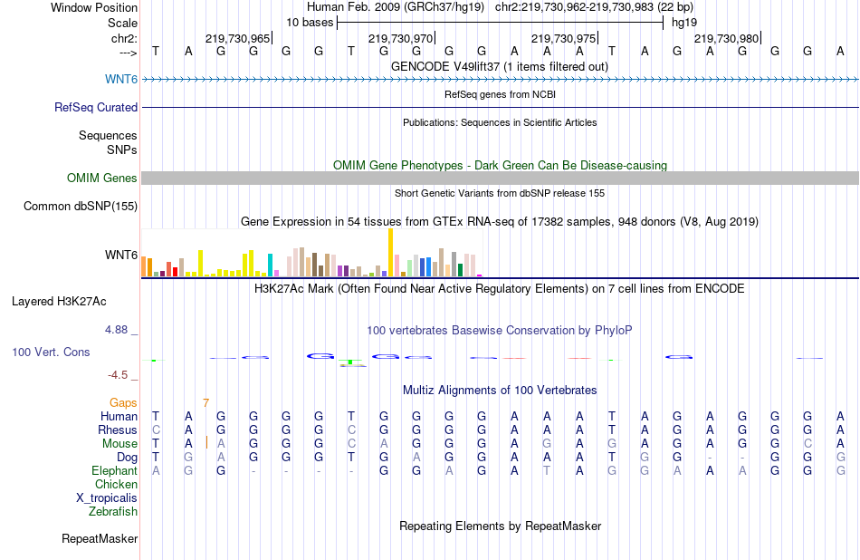
Task: Click the Elephant species row label
Action: pos(115,470)
